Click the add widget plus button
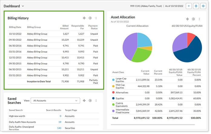This screenshot has width=211, height=134. (189, 6)
